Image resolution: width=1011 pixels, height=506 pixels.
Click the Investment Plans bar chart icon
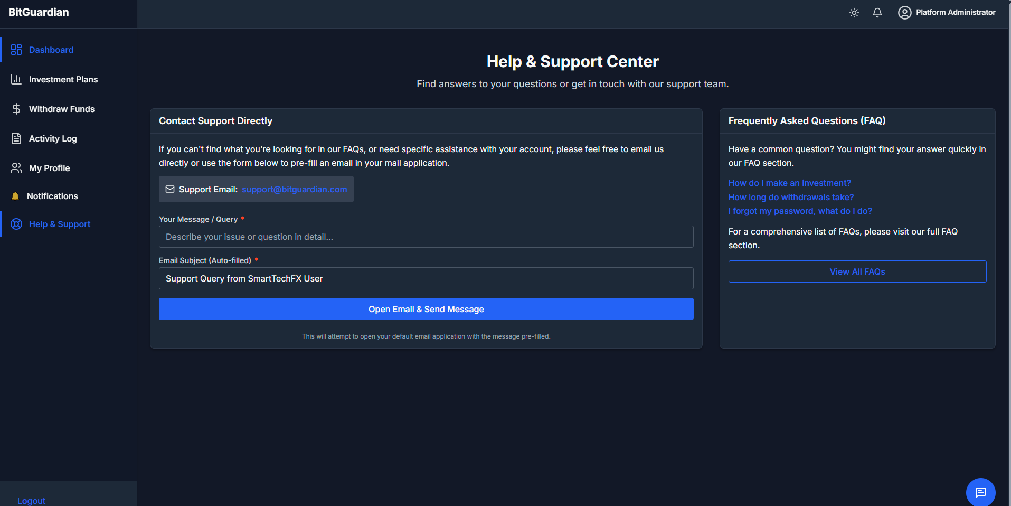click(x=16, y=79)
